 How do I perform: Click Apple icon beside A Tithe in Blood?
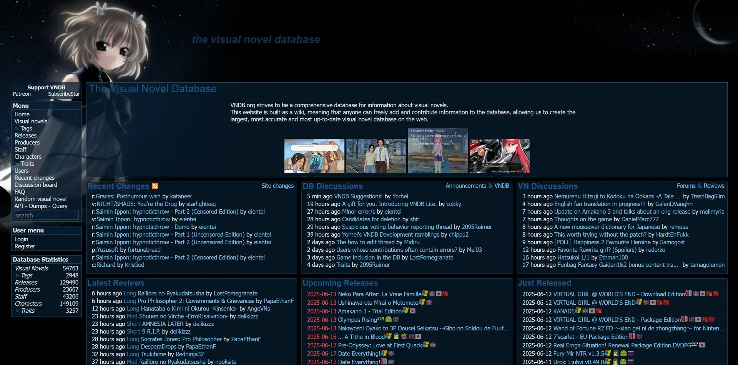pyautogui.click(x=404, y=336)
